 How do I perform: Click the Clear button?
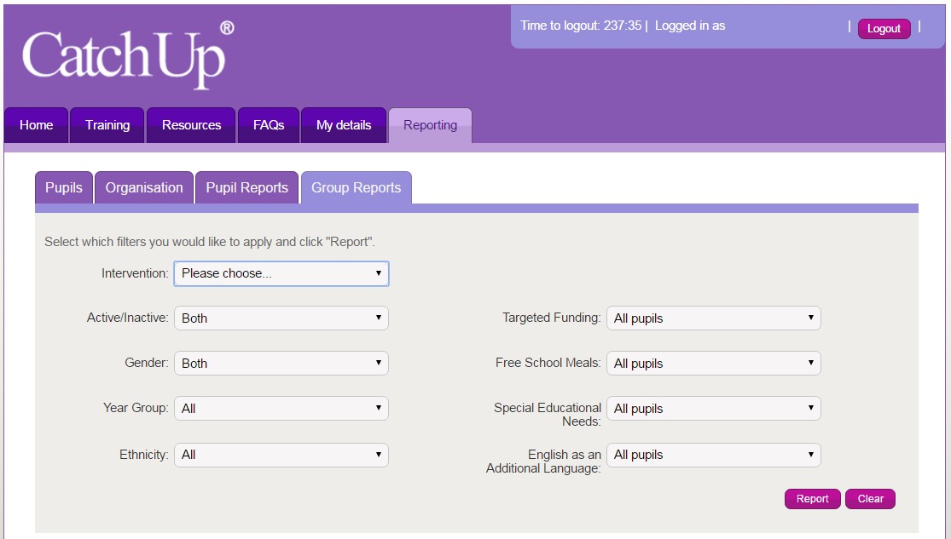tap(870, 499)
